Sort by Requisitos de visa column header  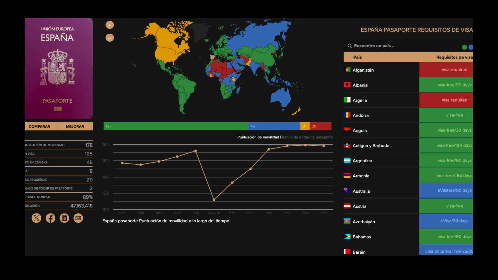(454, 57)
